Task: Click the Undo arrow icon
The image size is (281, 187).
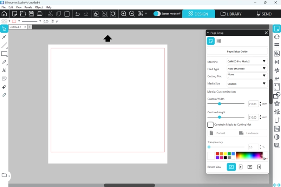Action: pyautogui.click(x=77, y=14)
